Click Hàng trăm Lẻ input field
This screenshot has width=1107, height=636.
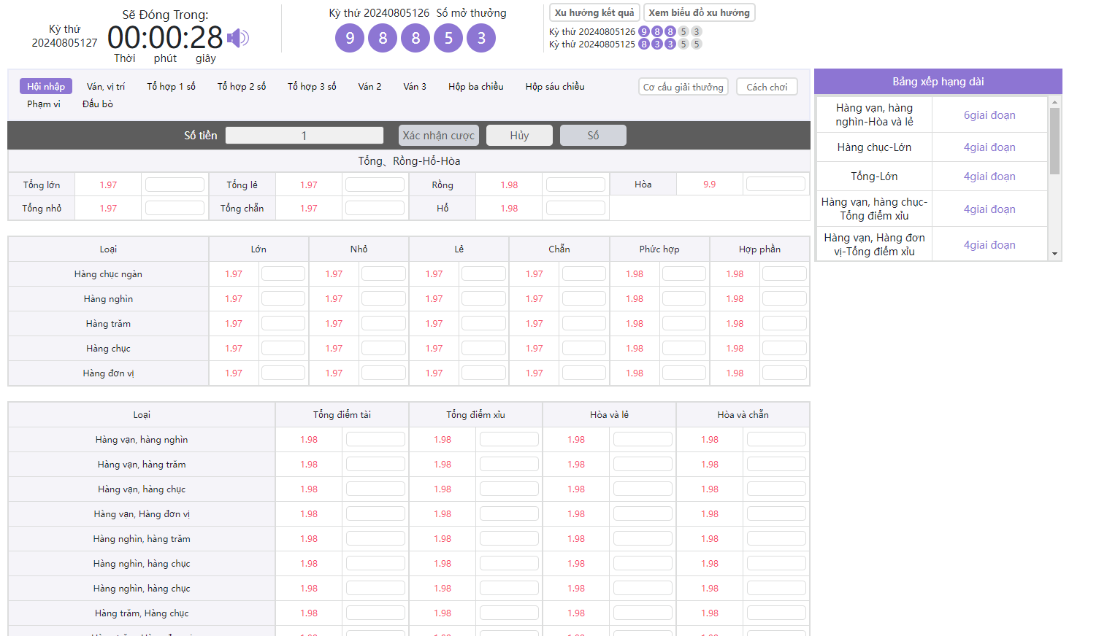[x=483, y=323]
